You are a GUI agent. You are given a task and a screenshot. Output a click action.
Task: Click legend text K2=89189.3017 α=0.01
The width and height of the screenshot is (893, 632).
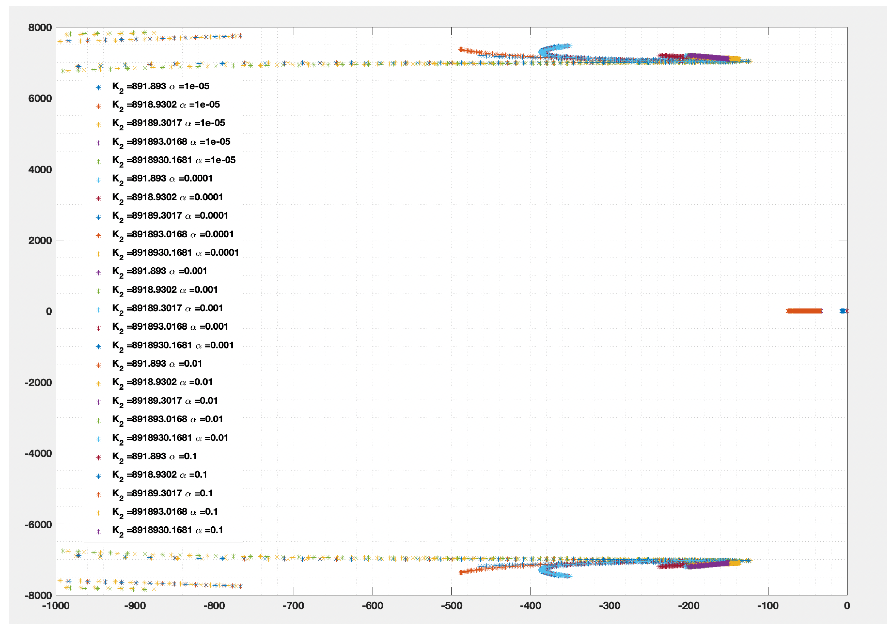coord(164,401)
